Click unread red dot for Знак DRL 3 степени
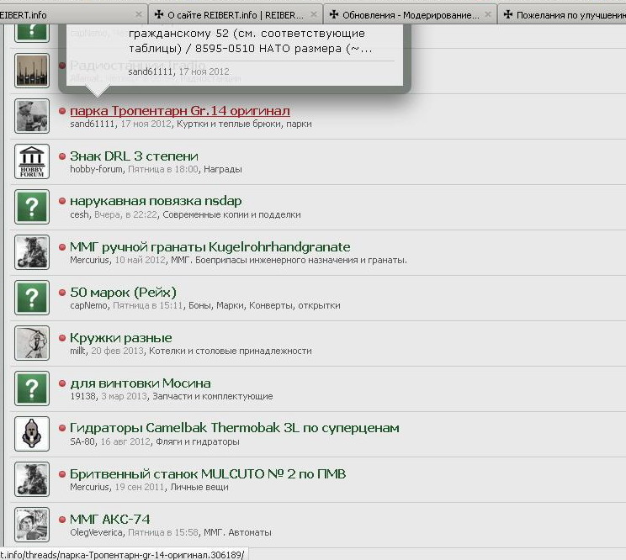 [62, 156]
